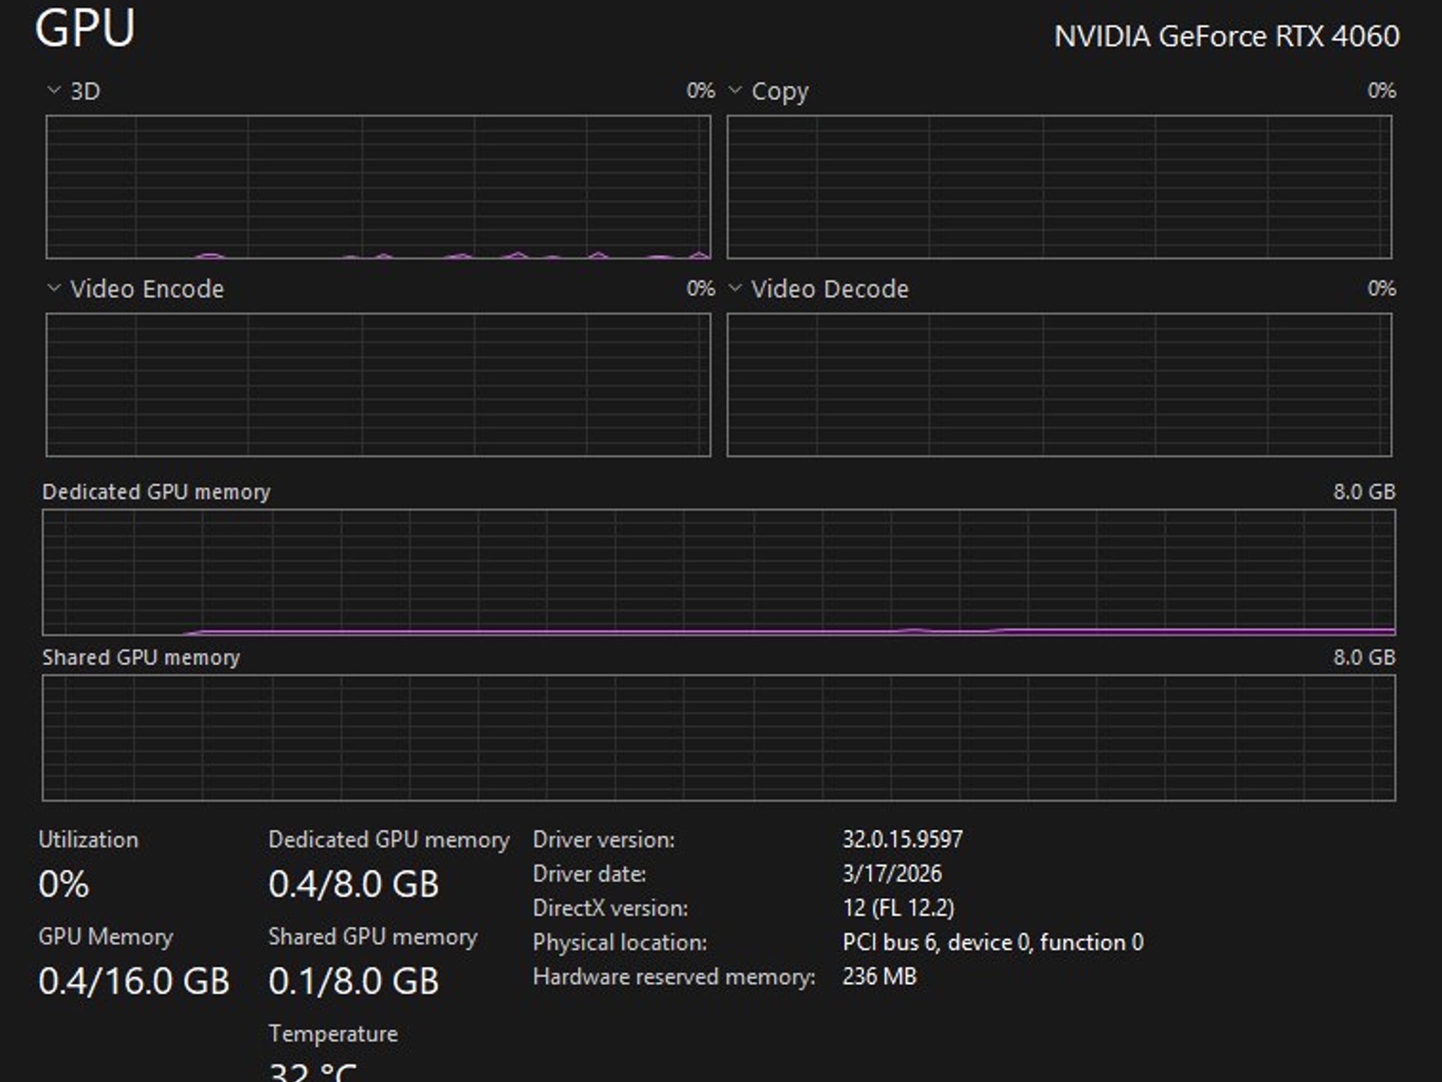The height and width of the screenshot is (1082, 1442).
Task: Click 8.0 GB maximum above Dedicated graph
Action: (x=1364, y=492)
